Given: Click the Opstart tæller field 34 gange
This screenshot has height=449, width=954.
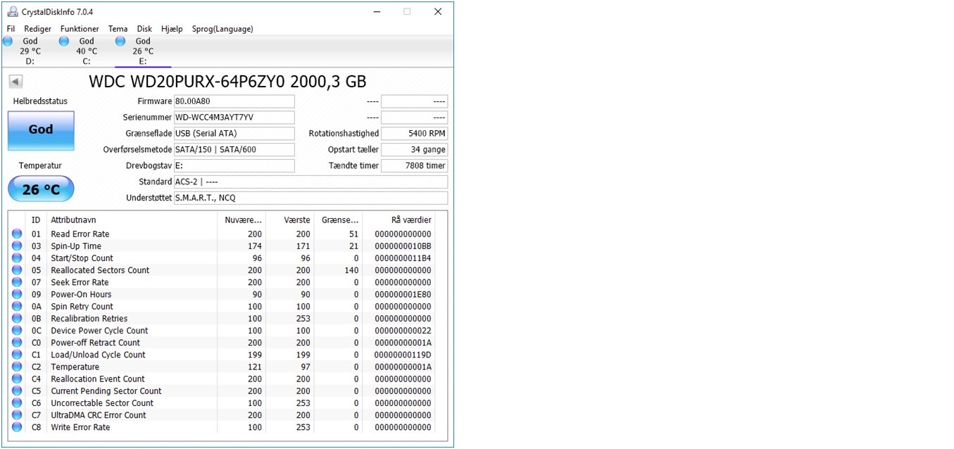Looking at the screenshot, I should pos(414,150).
